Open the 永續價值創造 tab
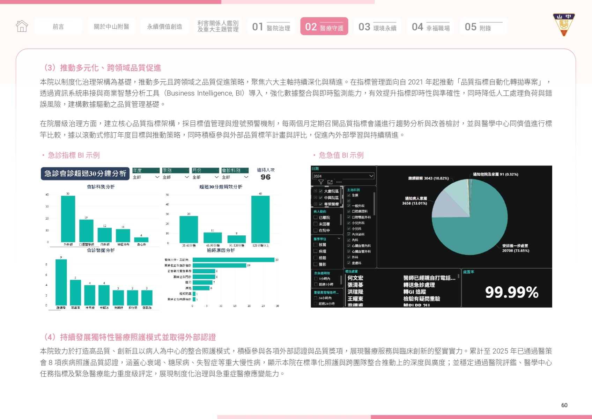Screen dimensions: 592x419 tap(164, 27)
